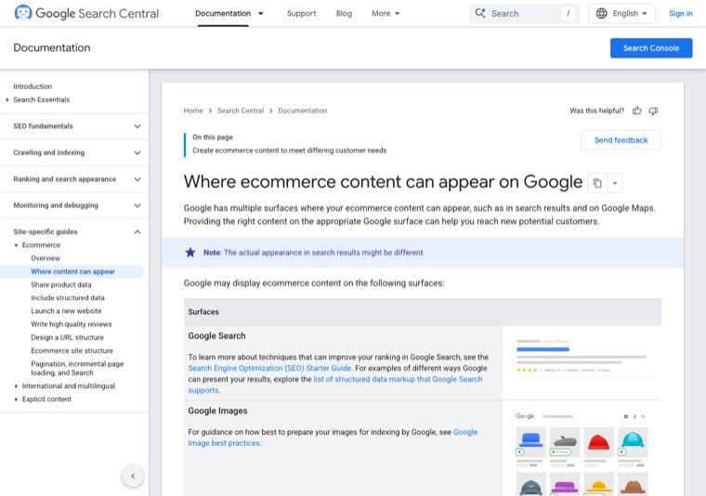The height and width of the screenshot is (496, 706).
Task: Click the star icon in the Note banner
Action: tap(190, 253)
